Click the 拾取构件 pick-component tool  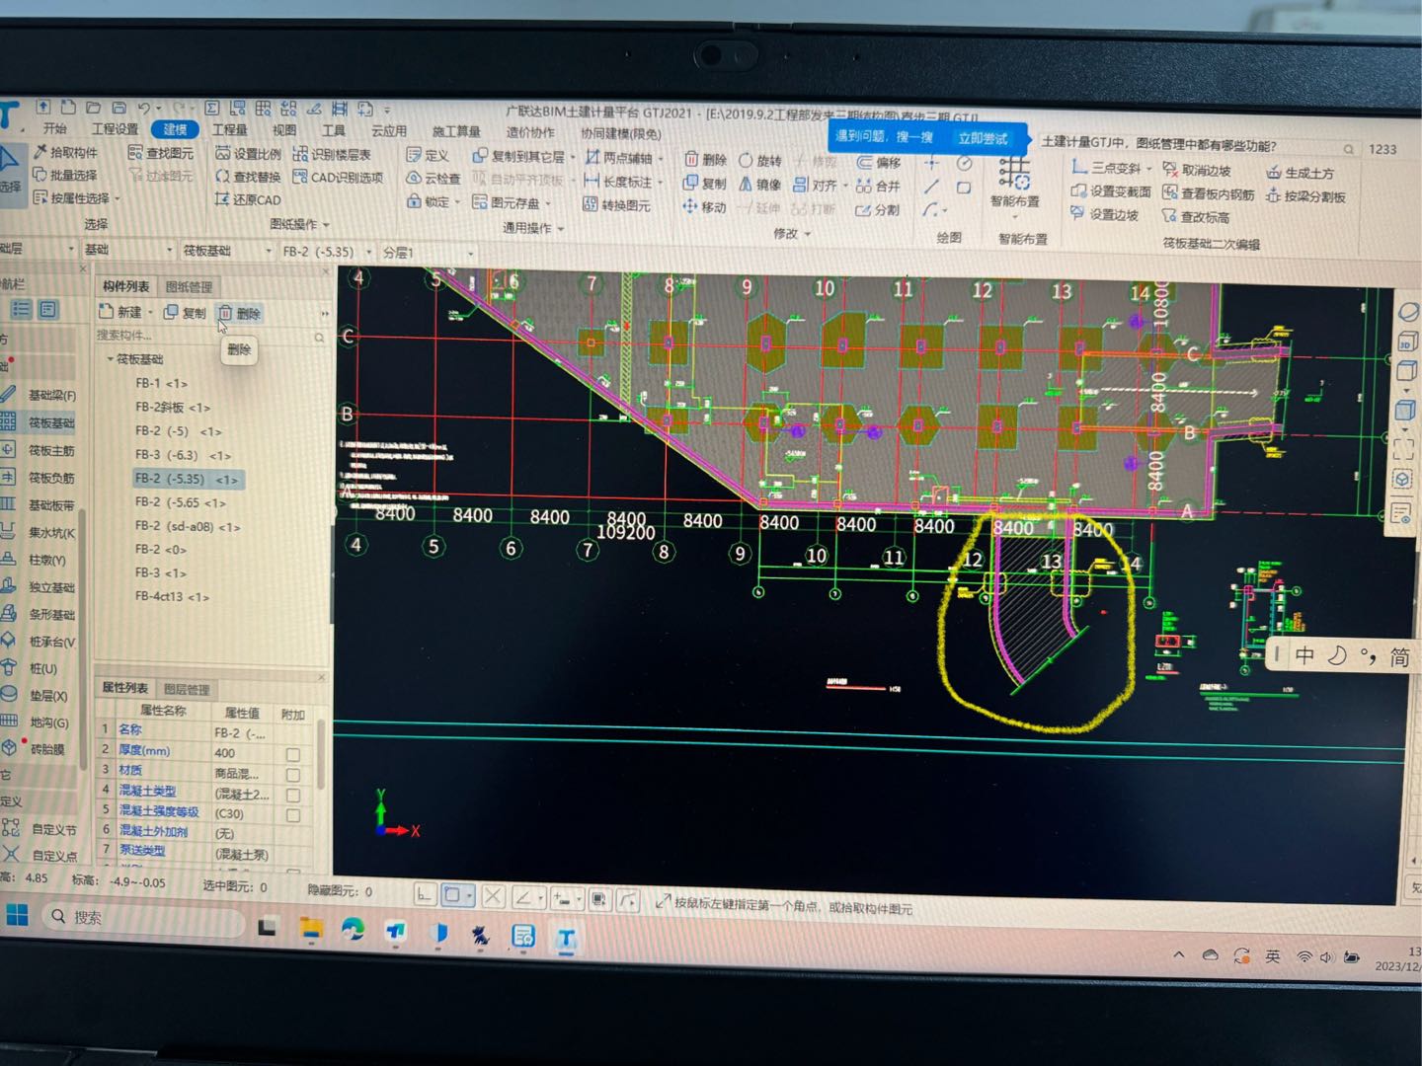tap(65, 152)
